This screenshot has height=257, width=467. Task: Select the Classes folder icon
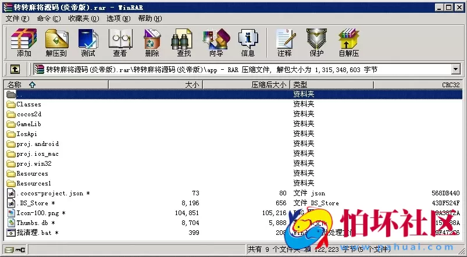(11, 104)
